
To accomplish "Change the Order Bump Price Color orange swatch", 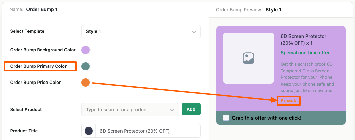I will (x=86, y=83).
